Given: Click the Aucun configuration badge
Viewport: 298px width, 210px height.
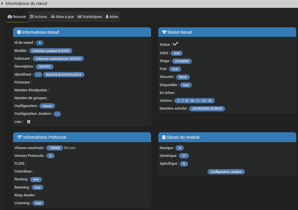Looking at the screenshot, I should pos(47,106).
